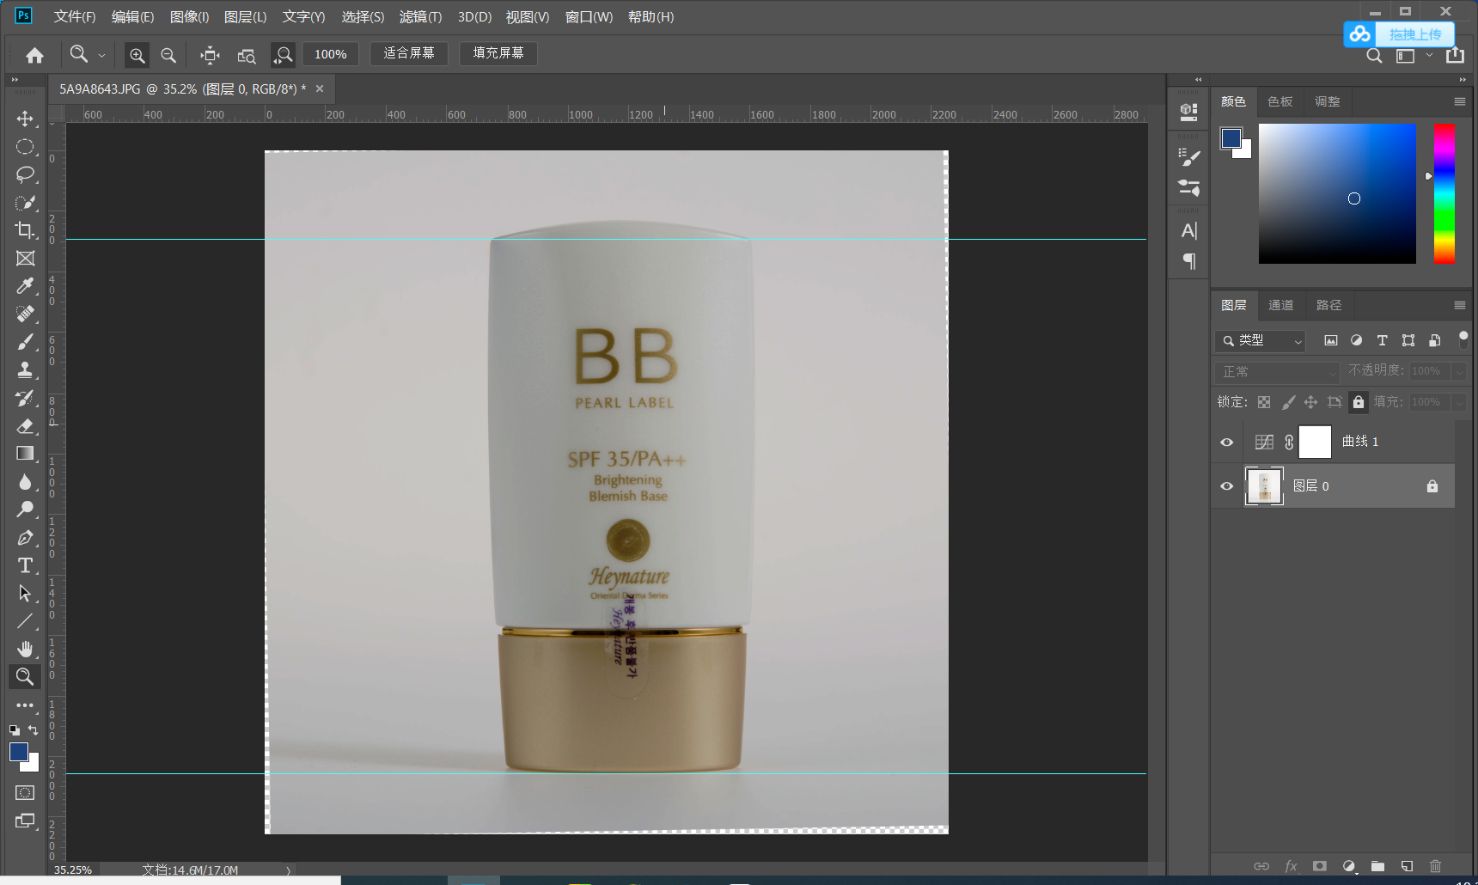
Task: Hide the 图层 0 layer
Action: pos(1227,486)
